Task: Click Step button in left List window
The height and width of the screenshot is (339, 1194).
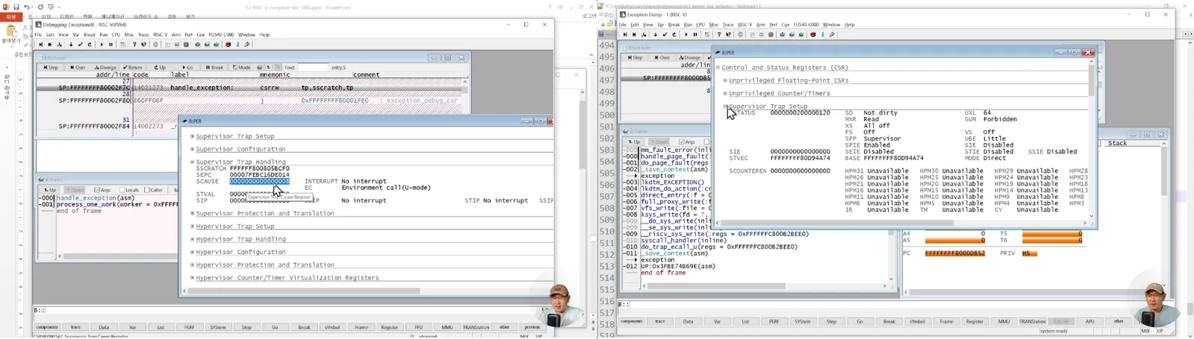Action: click(x=51, y=68)
